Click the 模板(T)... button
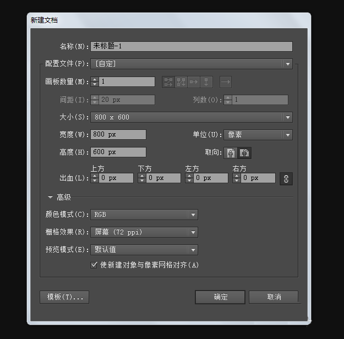 (x=64, y=297)
